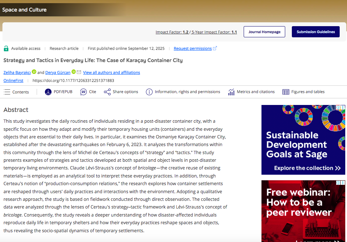Open the Request permissions link
Screen dimensions: 347x242
click(193, 48)
